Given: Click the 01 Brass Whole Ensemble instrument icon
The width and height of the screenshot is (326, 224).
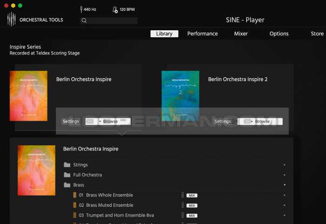Looking at the screenshot, I should pyautogui.click(x=75, y=195).
